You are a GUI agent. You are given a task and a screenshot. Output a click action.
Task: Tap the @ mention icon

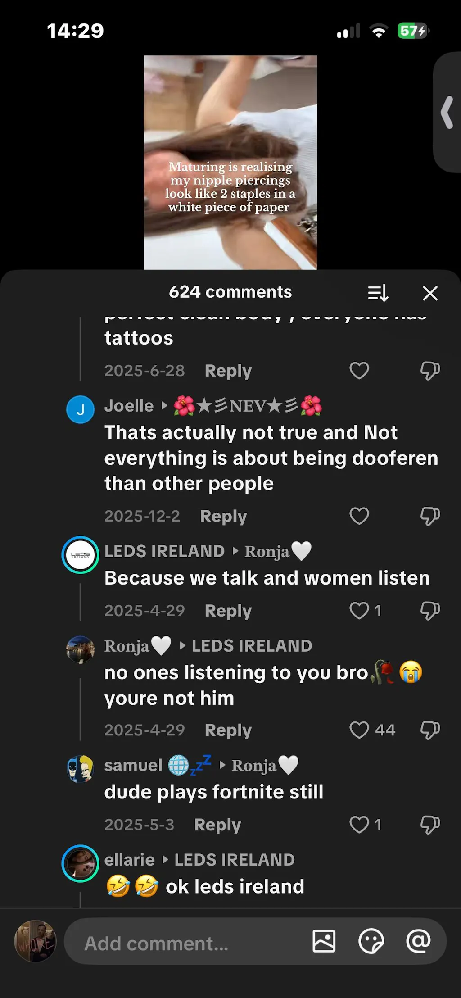pos(418,941)
